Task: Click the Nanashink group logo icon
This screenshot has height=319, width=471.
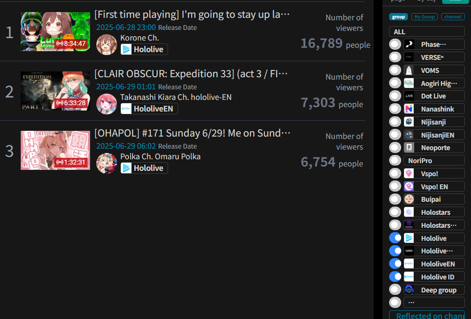Action: click(409, 109)
